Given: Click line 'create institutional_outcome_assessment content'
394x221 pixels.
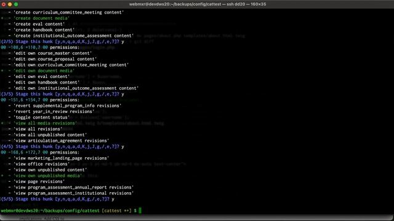Looking at the screenshot, I should point(71,36).
